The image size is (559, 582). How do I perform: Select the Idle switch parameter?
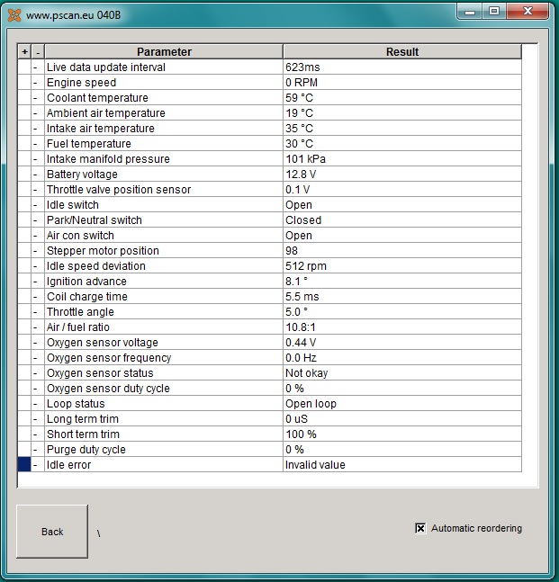164,205
